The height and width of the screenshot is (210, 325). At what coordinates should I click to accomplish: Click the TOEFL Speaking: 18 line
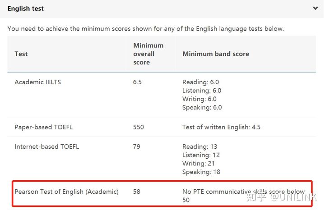tap(201, 172)
